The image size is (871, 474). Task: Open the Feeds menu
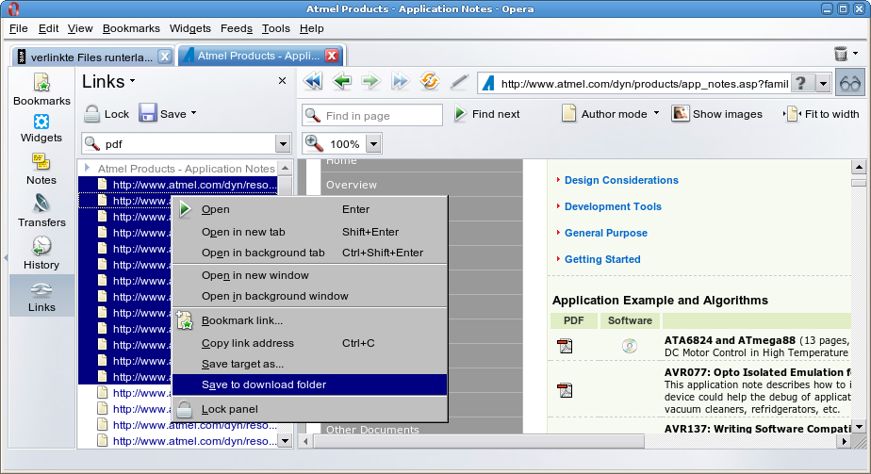pos(236,28)
